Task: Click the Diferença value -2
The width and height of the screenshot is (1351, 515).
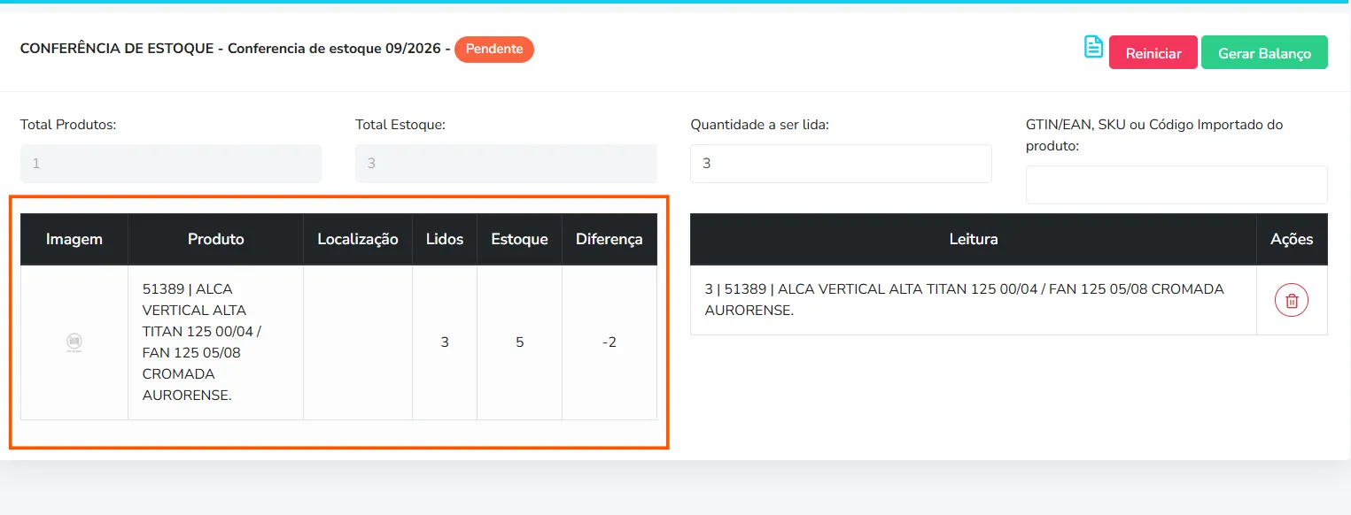Action: point(610,342)
